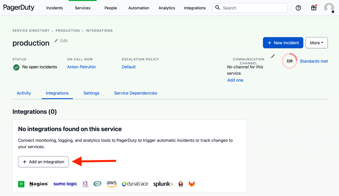Click the PagerDuty logo

pos(19,8)
